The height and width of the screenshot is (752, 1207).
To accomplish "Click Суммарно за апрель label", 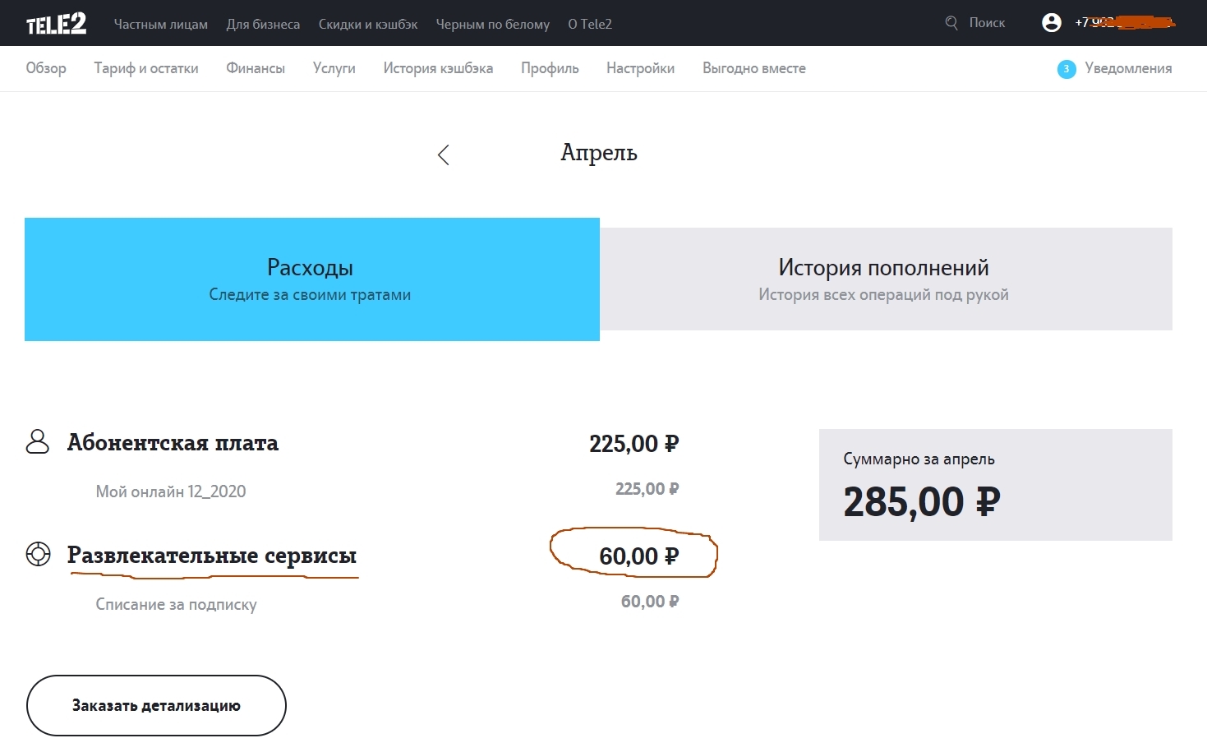I will pyautogui.click(x=919, y=459).
